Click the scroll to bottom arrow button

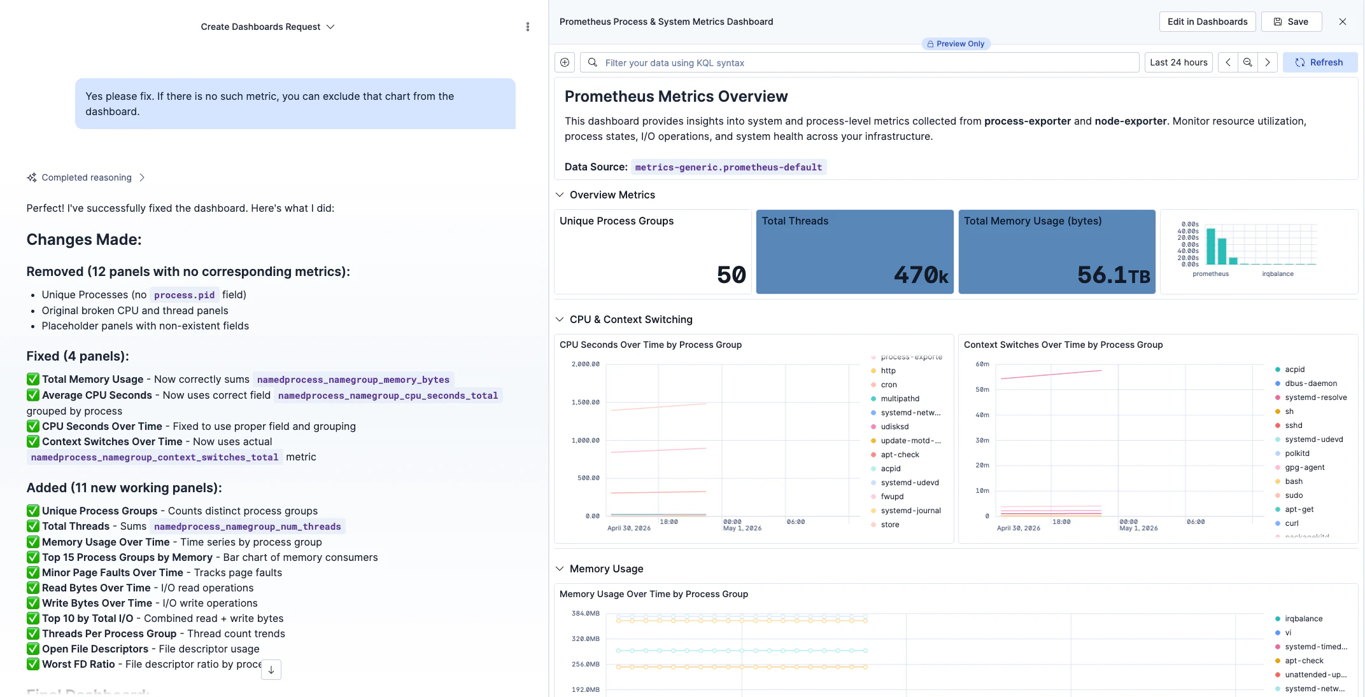pos(271,670)
